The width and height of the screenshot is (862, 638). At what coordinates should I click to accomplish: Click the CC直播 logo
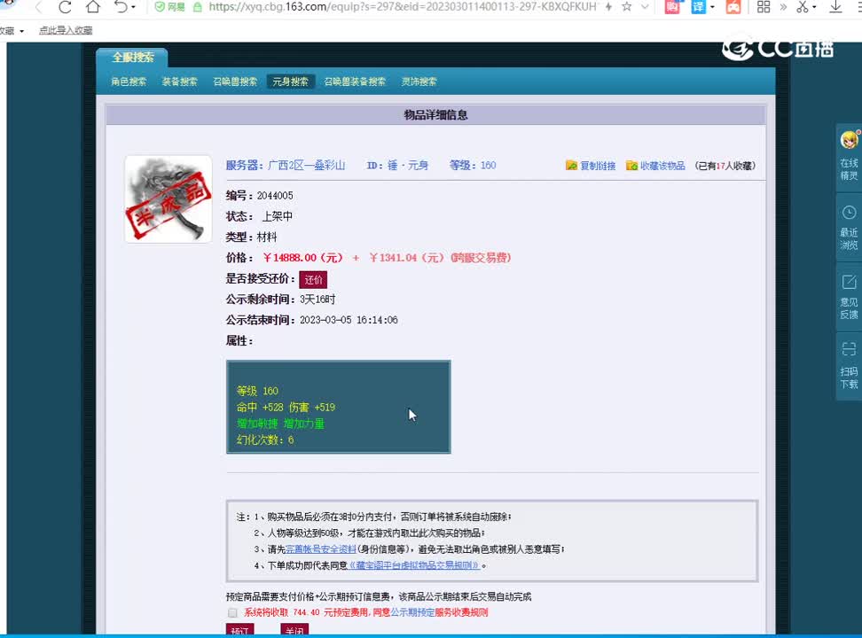778,49
